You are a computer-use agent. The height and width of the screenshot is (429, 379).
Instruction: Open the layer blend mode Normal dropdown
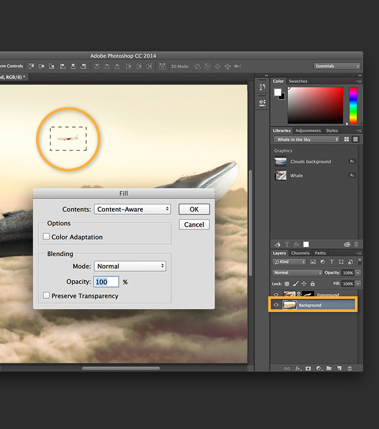point(297,273)
